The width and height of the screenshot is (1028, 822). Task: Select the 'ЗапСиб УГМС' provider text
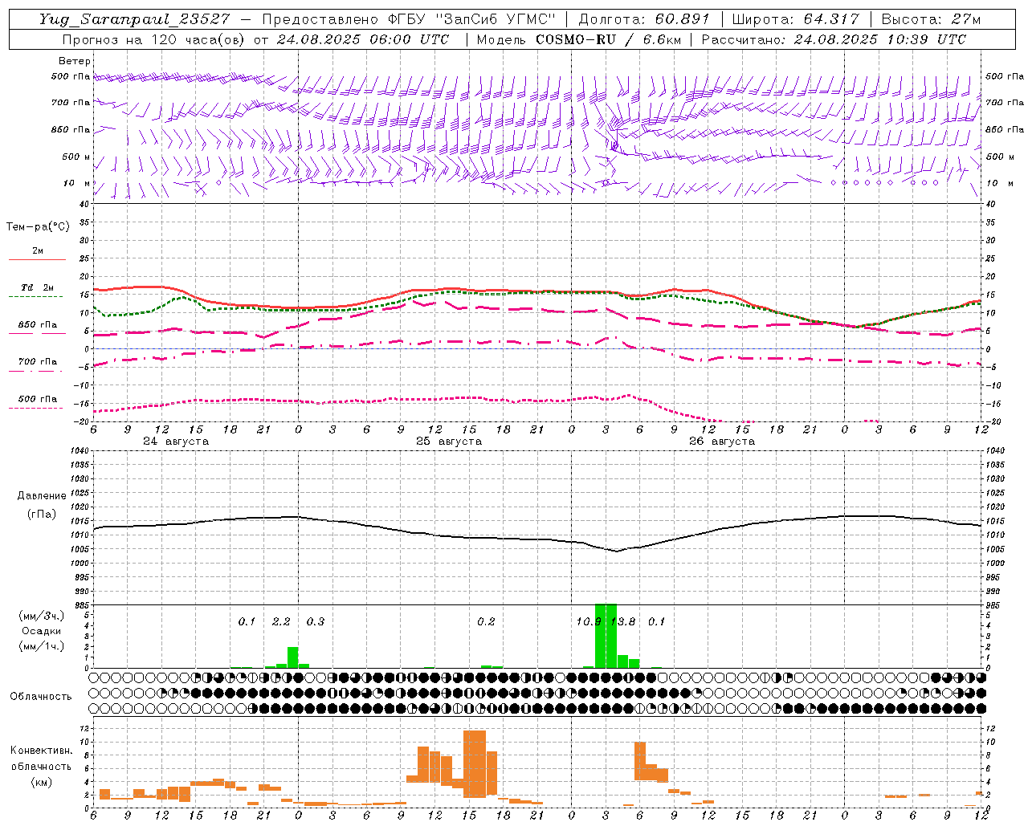tap(496, 19)
